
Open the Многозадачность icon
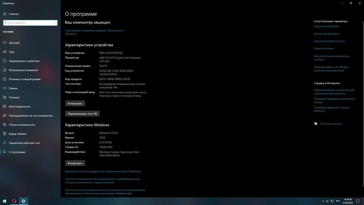point(4,106)
